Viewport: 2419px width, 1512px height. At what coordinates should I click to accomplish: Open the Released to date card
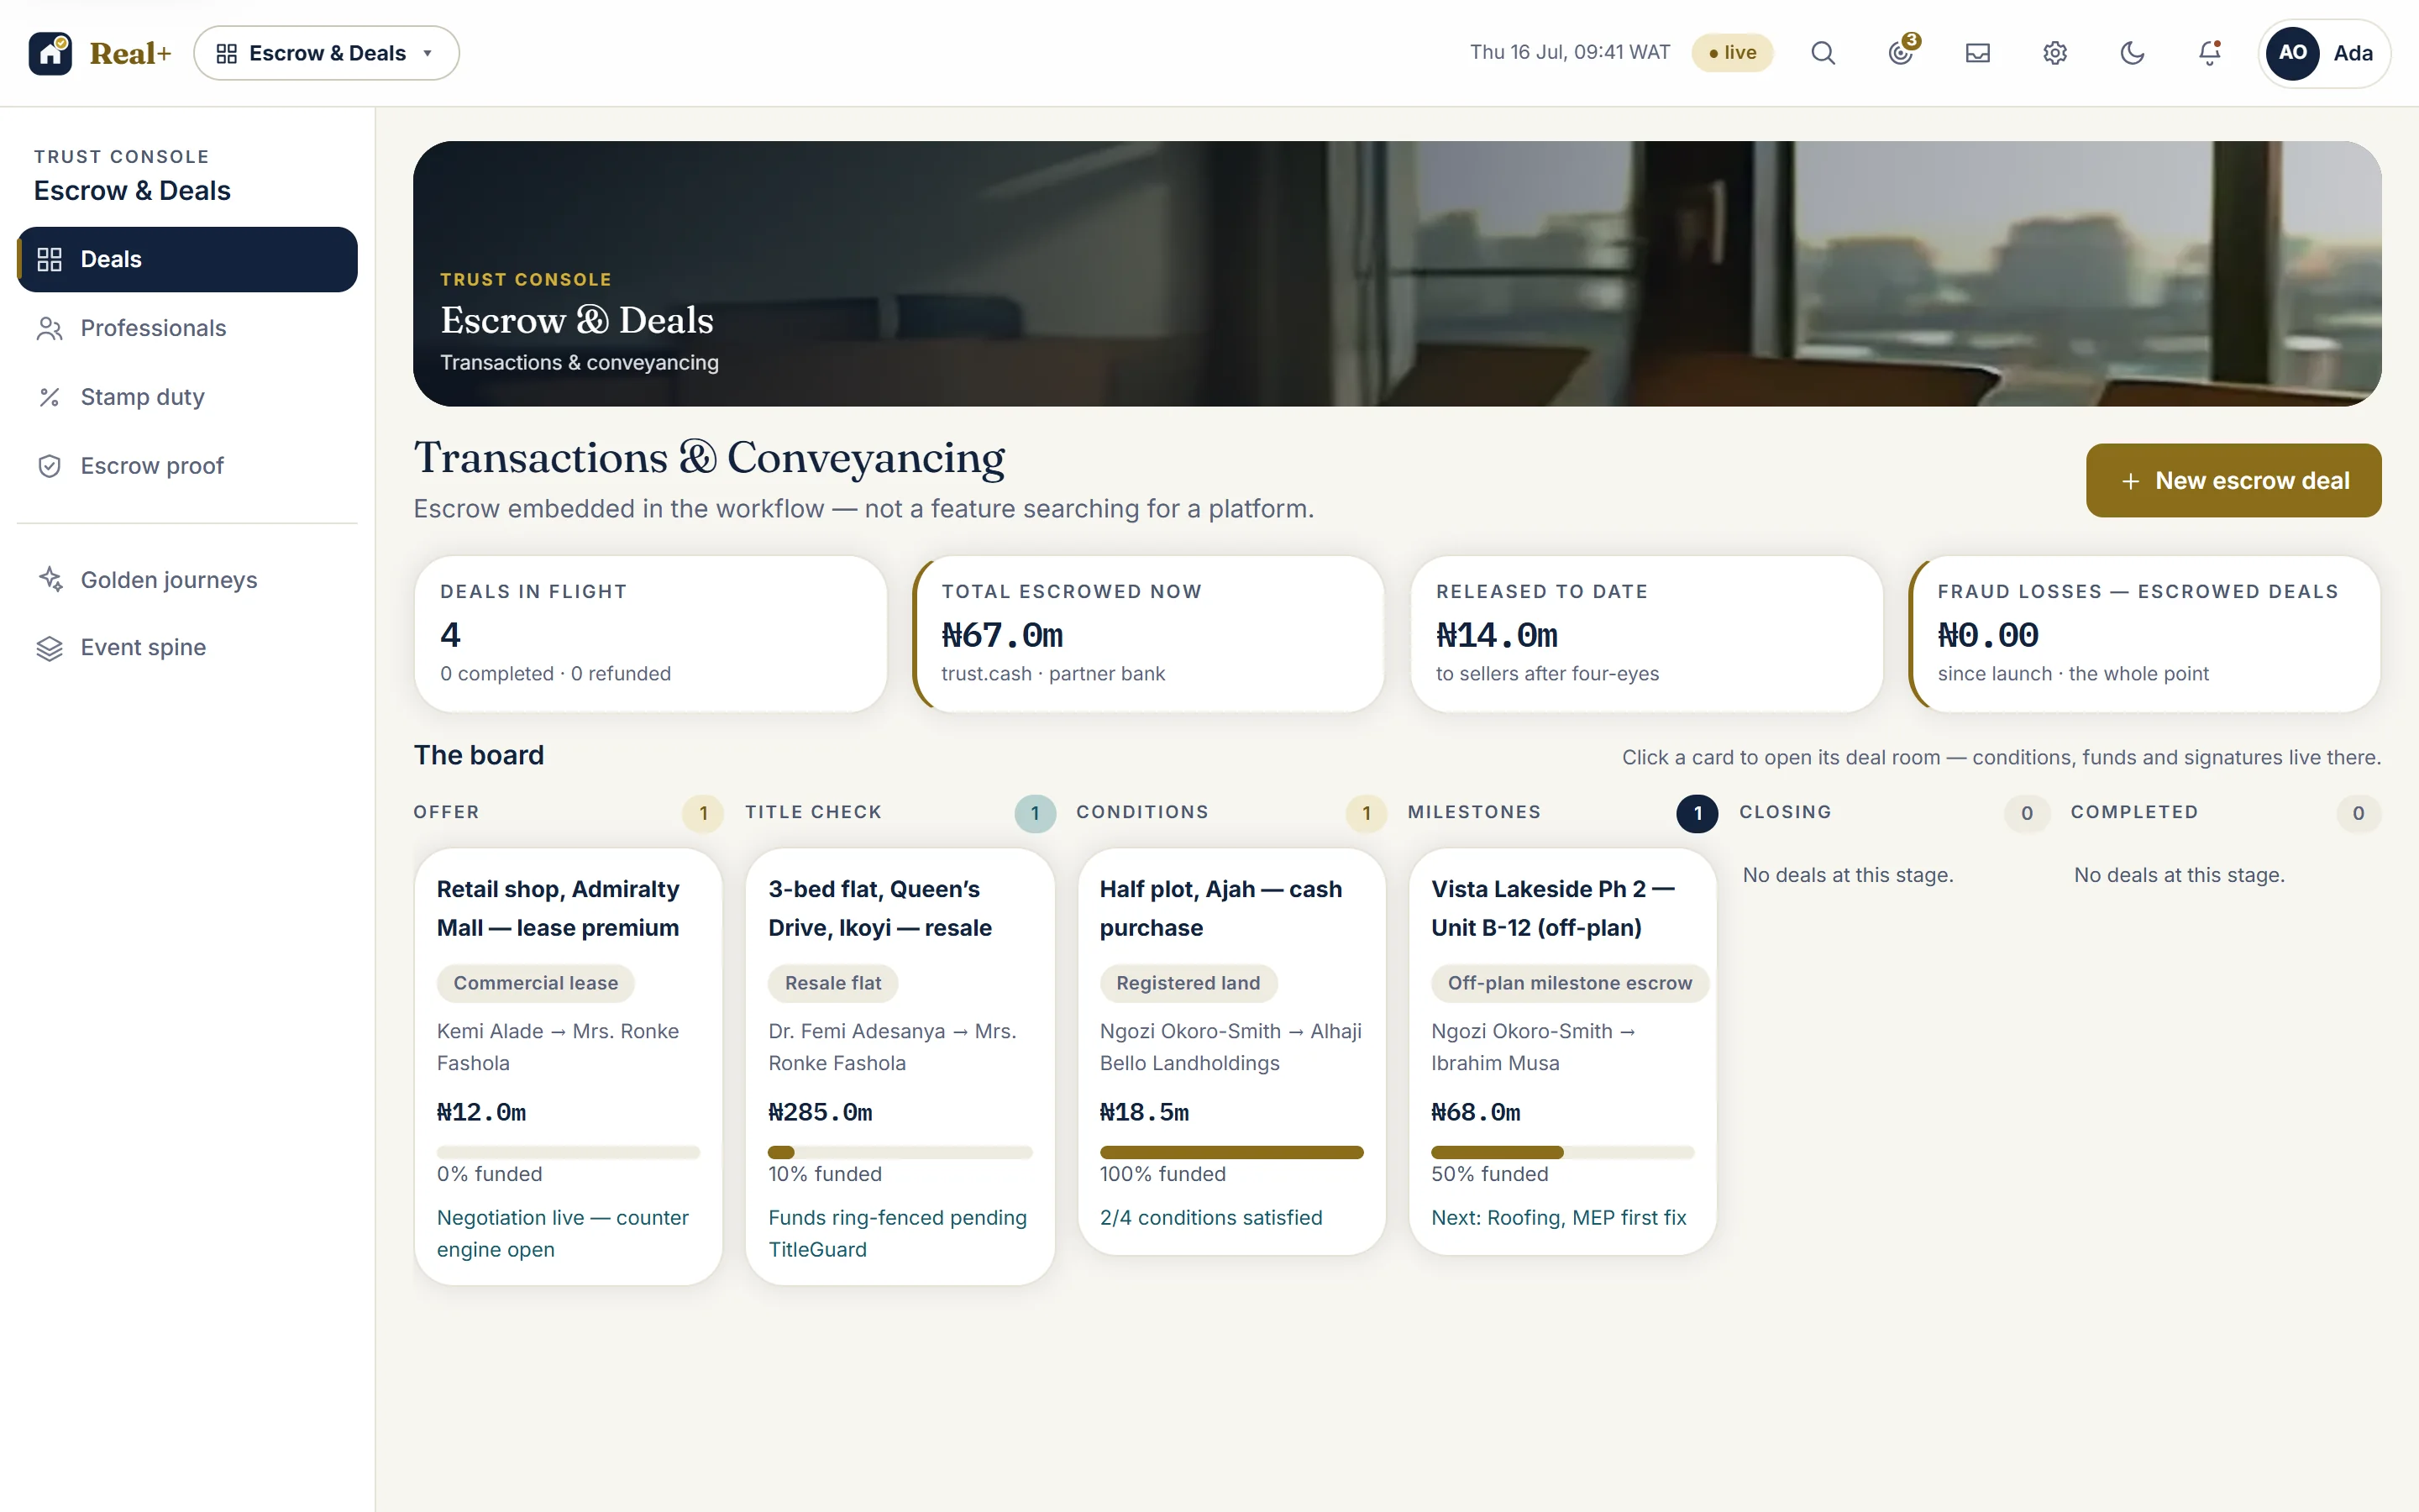1646,634
